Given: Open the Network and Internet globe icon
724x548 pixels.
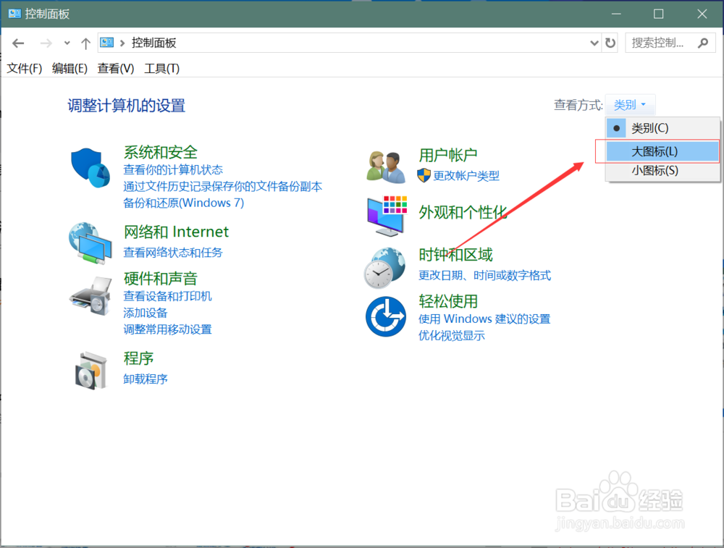Looking at the screenshot, I should click(90, 243).
